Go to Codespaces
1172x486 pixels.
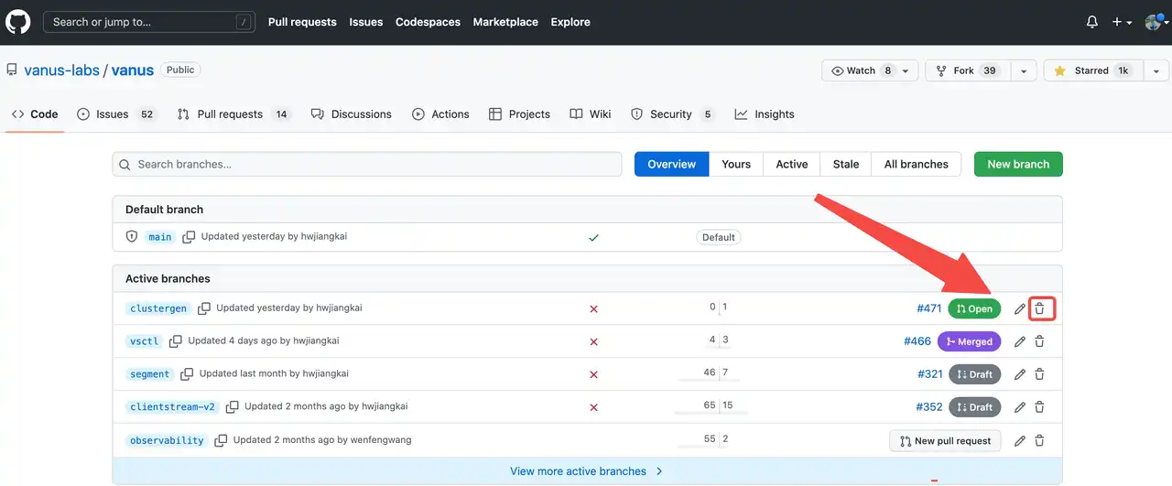(x=428, y=22)
